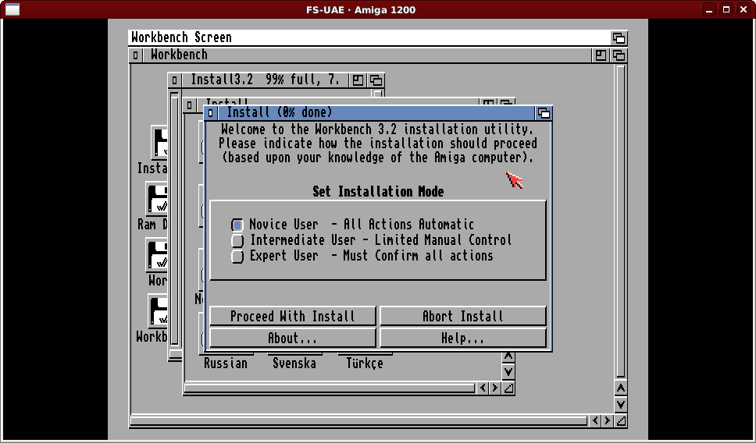756x443 pixels.
Task: Open the About... dialog button
Action: pos(293,338)
